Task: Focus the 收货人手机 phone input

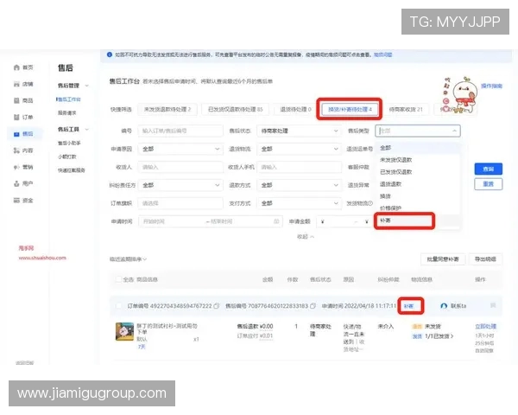Action: click(299, 167)
